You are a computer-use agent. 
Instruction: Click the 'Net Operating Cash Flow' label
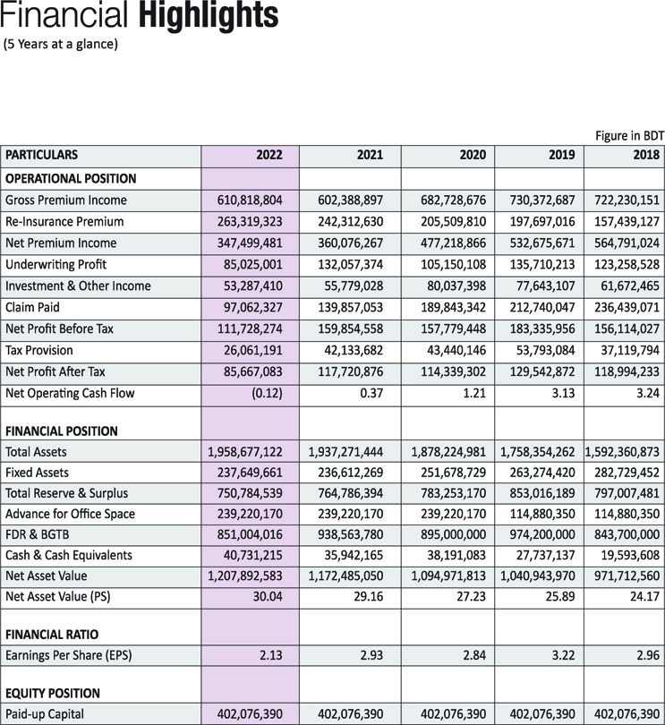70,394
